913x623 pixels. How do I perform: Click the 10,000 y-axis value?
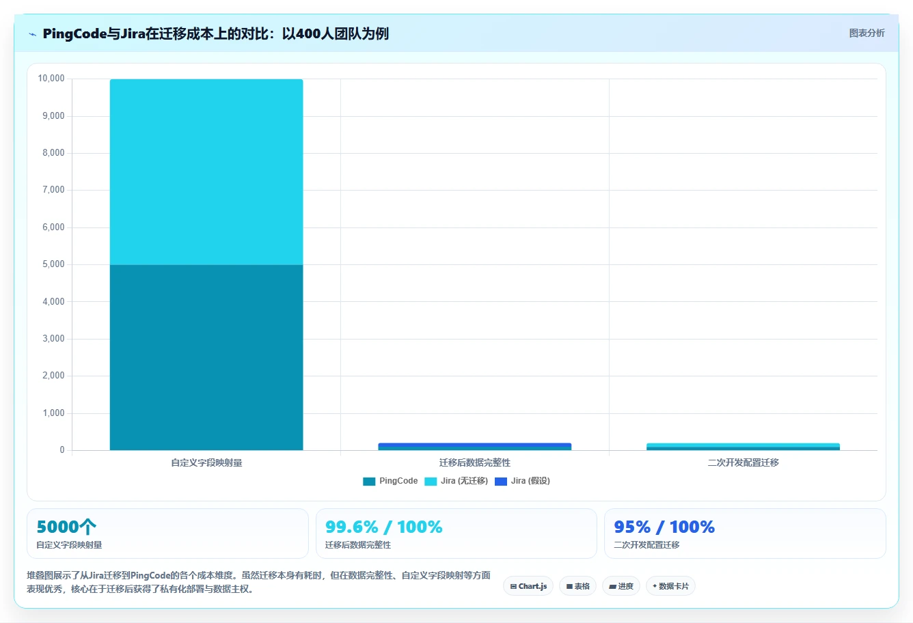(51, 79)
